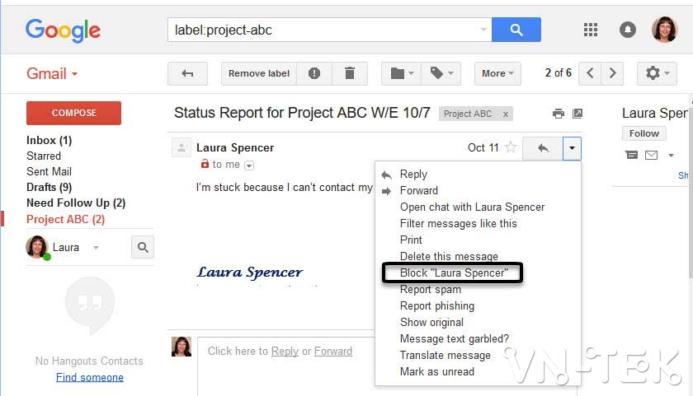Click the back arrow toolbar button
The width and height of the screenshot is (693, 396).
pyautogui.click(x=187, y=73)
